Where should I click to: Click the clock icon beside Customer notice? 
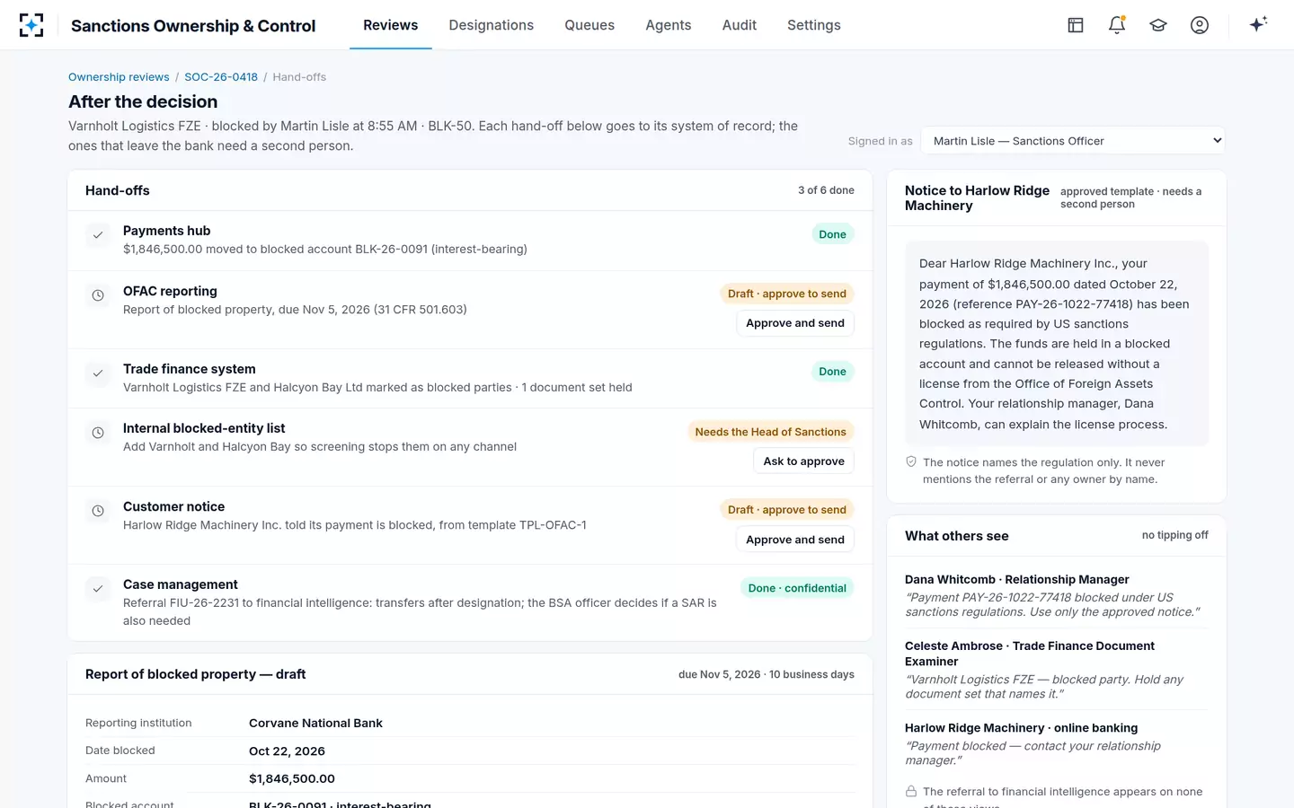(98, 511)
